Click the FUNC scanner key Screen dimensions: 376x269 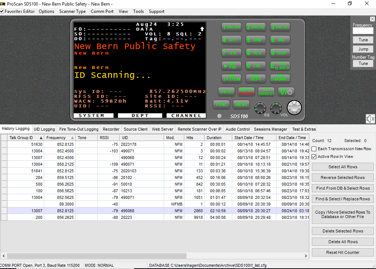pyautogui.click(x=221, y=105)
